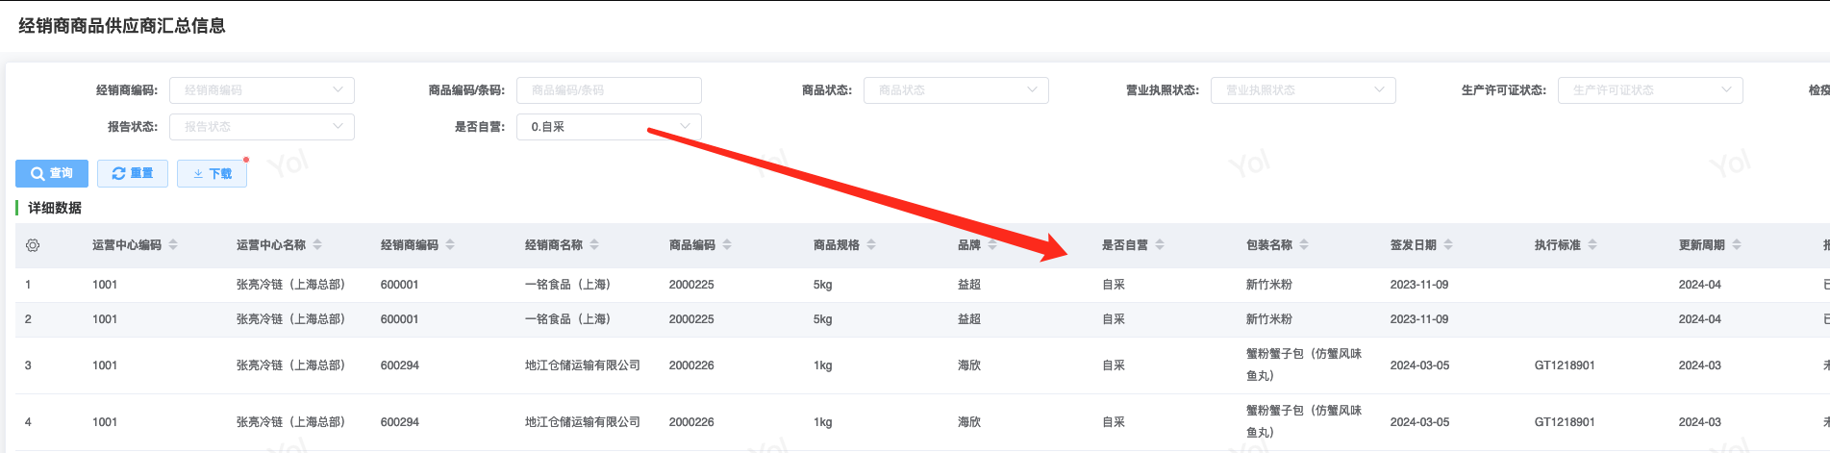The height and width of the screenshot is (453, 1830).
Task: Open the 营业执照状态 filter dropdown
Action: 1303,90
